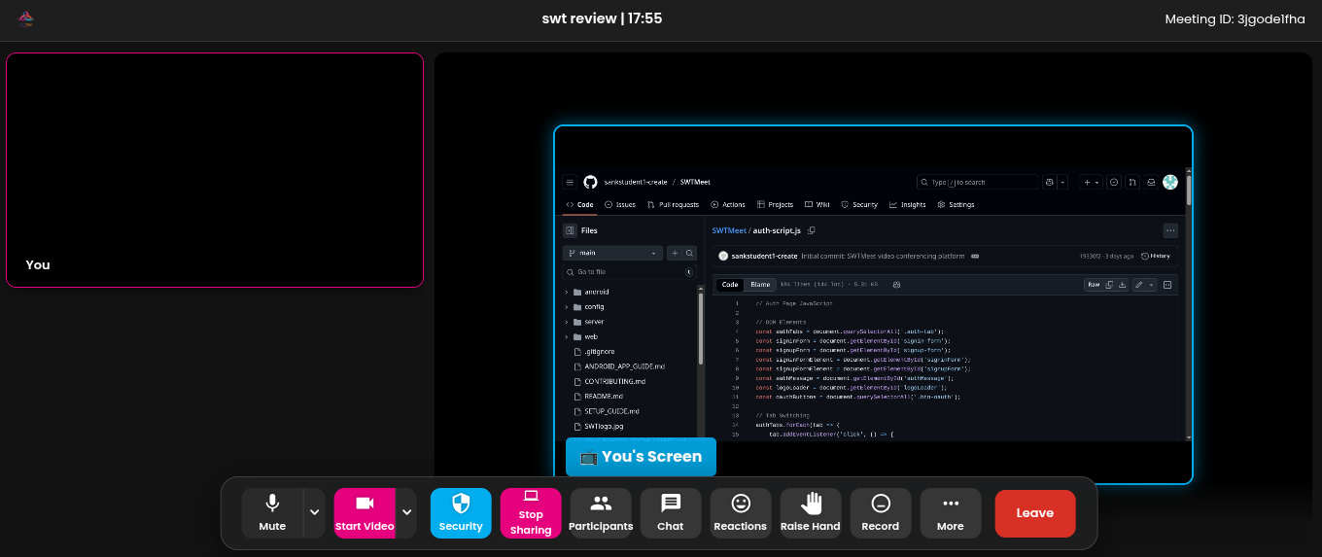The width and height of the screenshot is (1322, 557).
Task: Open the Reactions smiley picker
Action: pos(741,512)
